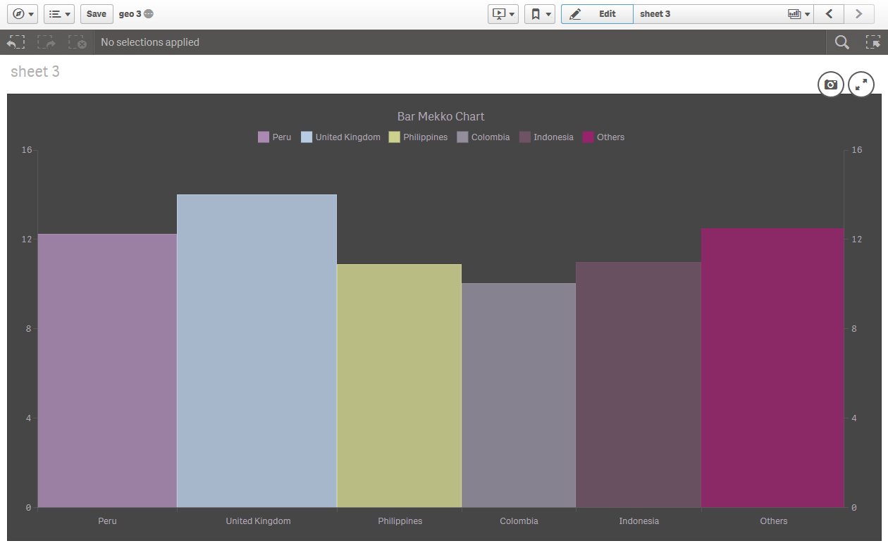Toggle fullscreen view of the chart
Image resolution: width=888 pixels, height=548 pixels.
[x=861, y=85]
